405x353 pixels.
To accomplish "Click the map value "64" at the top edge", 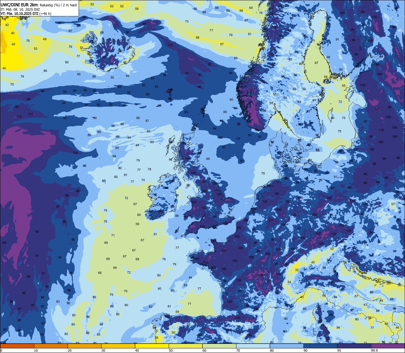I will 251,8.
